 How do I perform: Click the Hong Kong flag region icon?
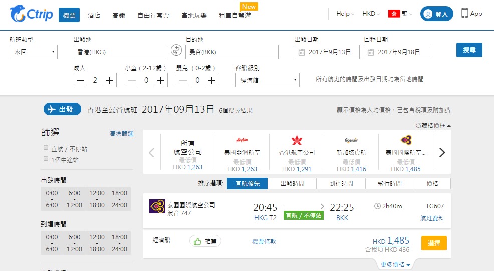394,14
